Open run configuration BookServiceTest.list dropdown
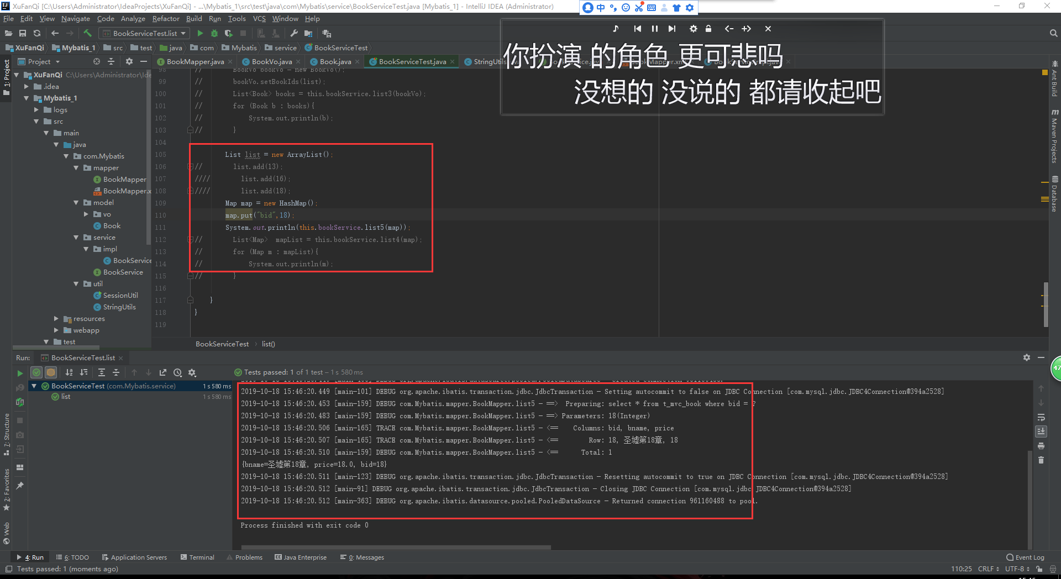Viewport: 1061px width, 579px height. [x=145, y=34]
